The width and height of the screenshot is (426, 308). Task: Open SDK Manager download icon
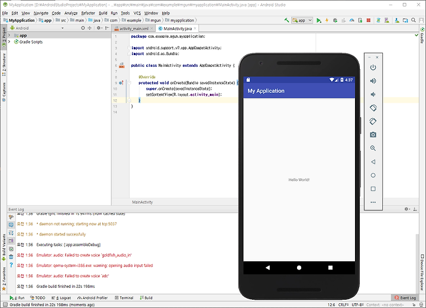pyautogui.click(x=397, y=20)
